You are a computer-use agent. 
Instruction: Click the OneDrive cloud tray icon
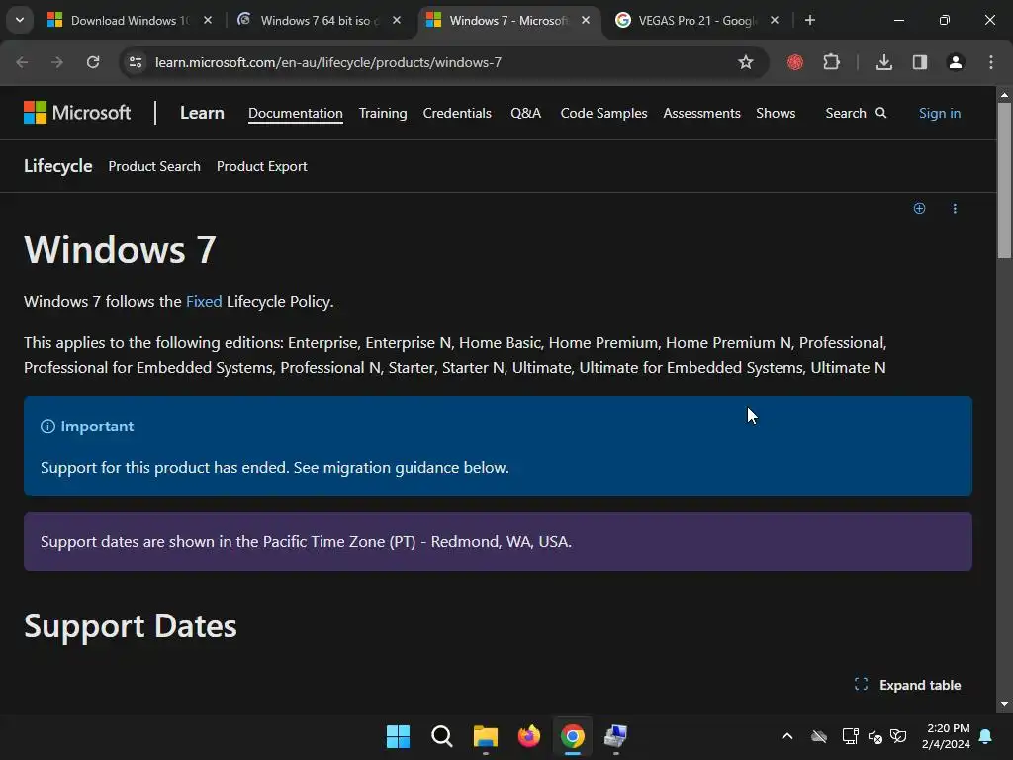tap(819, 736)
